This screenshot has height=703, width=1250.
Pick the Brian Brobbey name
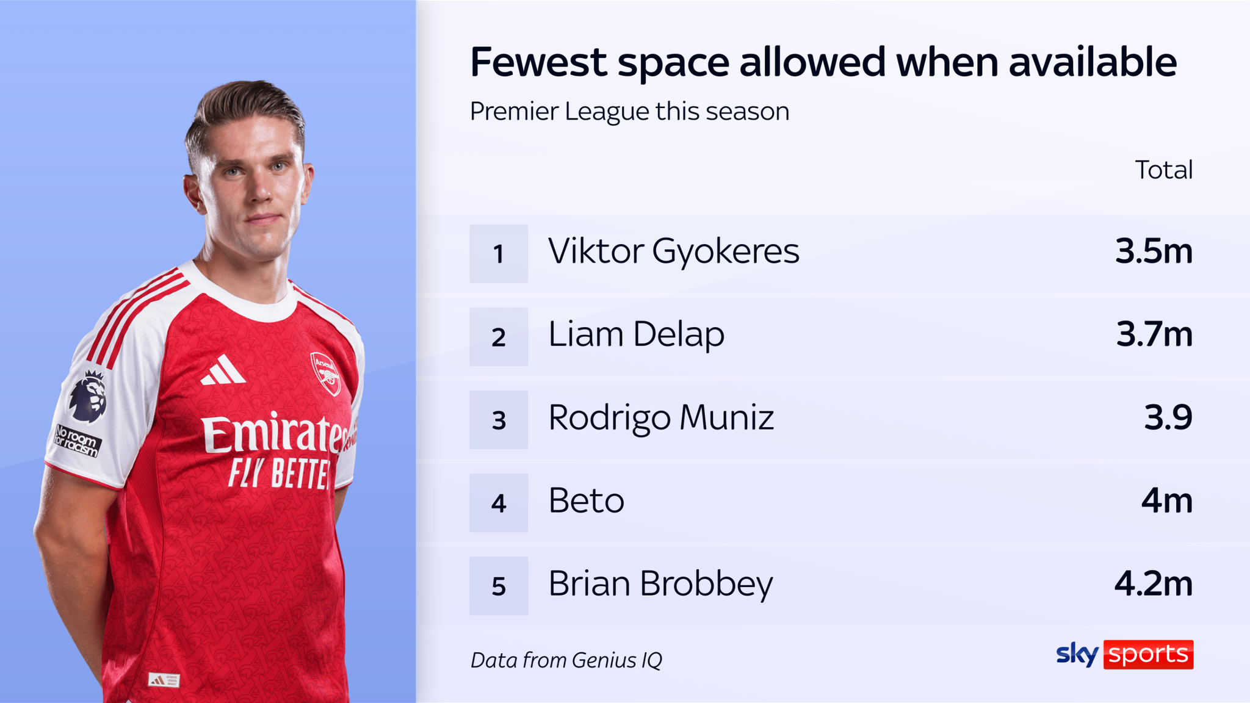point(660,584)
